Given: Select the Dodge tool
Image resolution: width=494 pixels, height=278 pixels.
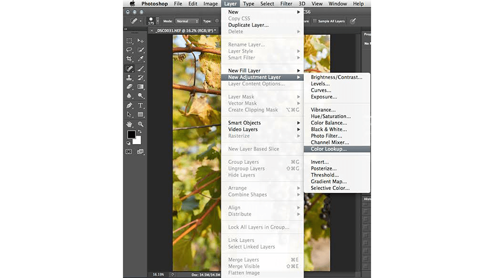Looking at the screenshot, I should (x=141, y=96).
